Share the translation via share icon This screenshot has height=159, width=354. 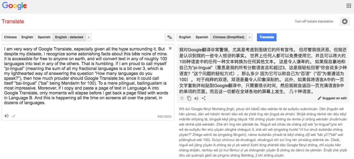[x=204, y=98]
